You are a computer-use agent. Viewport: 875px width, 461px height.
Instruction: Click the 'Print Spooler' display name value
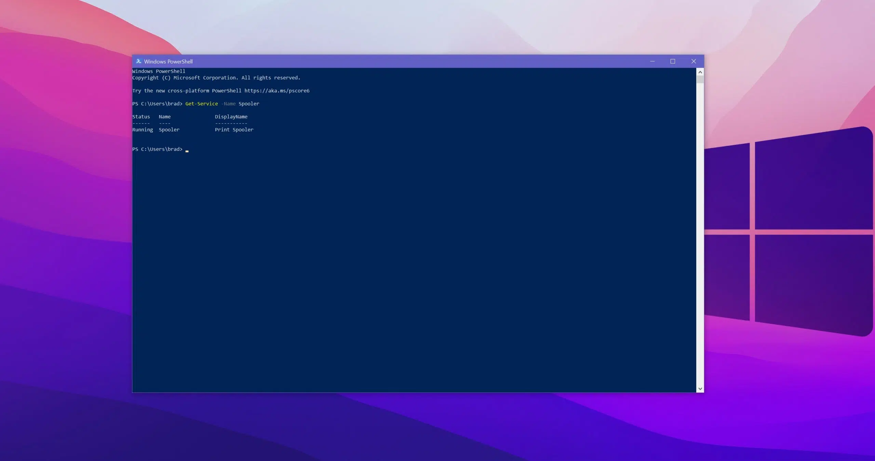pyautogui.click(x=234, y=130)
